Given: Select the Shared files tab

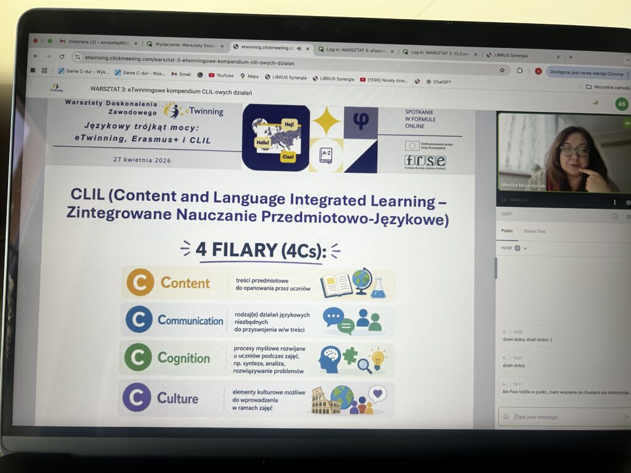Looking at the screenshot, I should (534, 232).
